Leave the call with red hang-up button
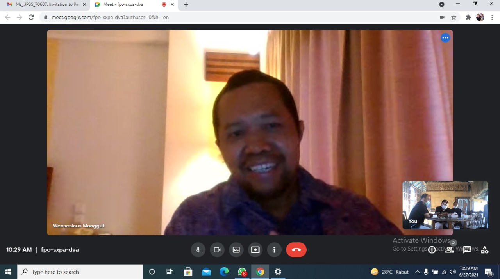The height and width of the screenshot is (279, 500). coord(296,250)
